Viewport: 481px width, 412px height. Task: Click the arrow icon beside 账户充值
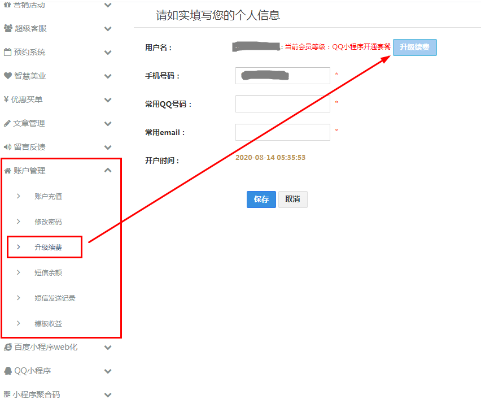click(x=19, y=196)
